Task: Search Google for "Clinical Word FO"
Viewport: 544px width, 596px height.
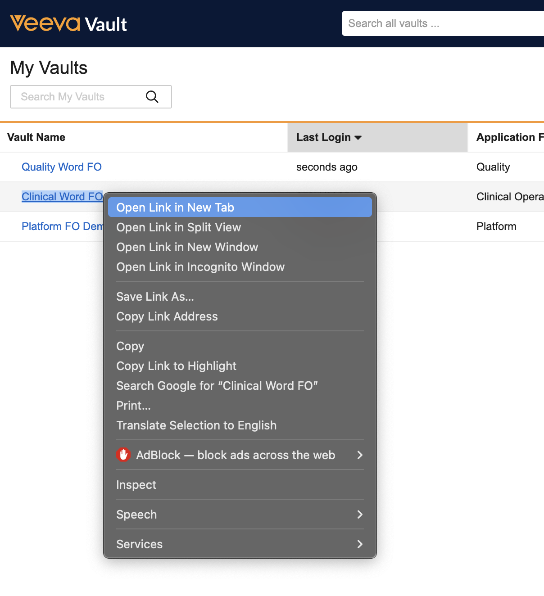Action: (217, 386)
